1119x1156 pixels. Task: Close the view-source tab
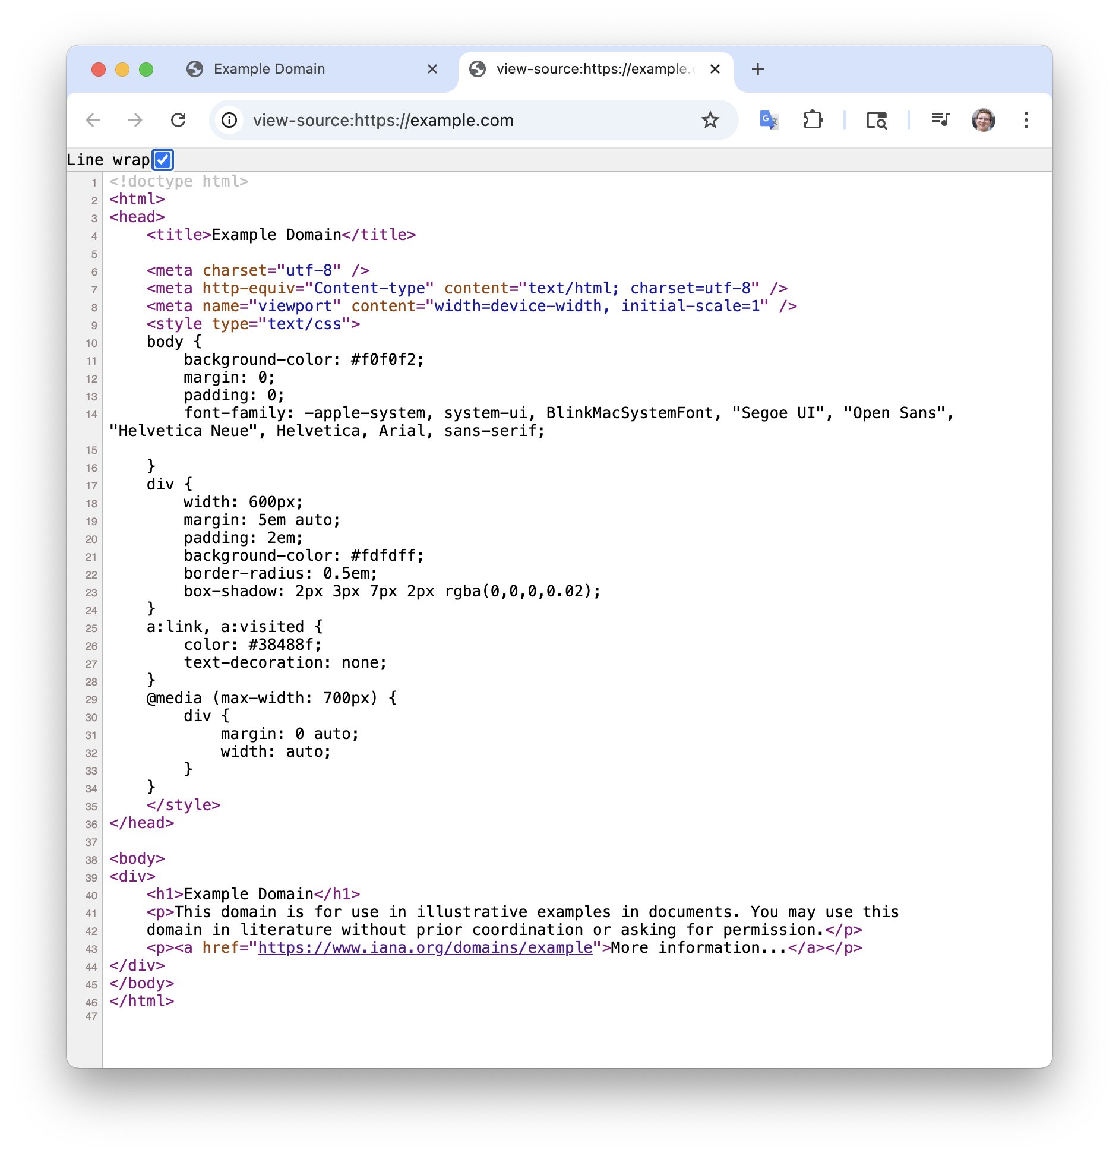(x=715, y=70)
